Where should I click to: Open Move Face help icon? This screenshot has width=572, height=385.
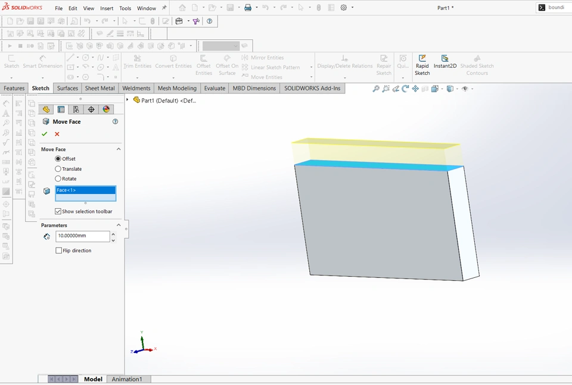click(115, 121)
